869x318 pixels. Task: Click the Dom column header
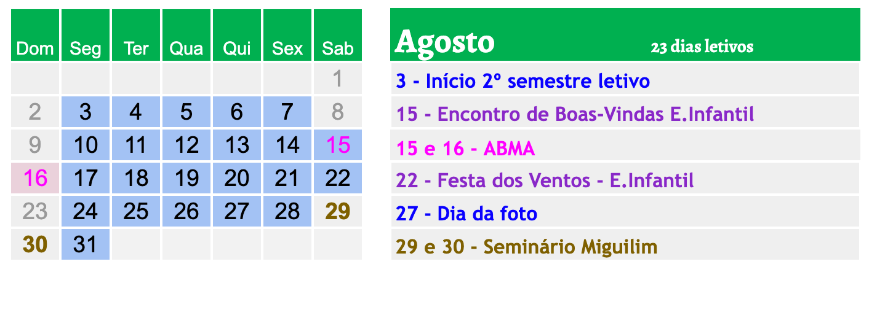click(x=35, y=48)
